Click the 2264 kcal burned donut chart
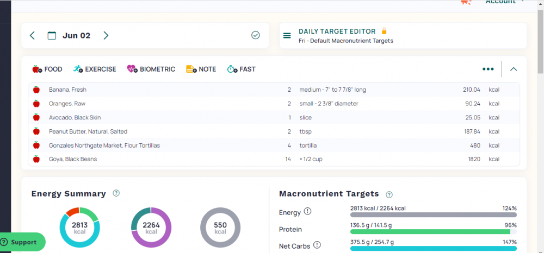Screen dimensions: 544x253 [x=151, y=227]
